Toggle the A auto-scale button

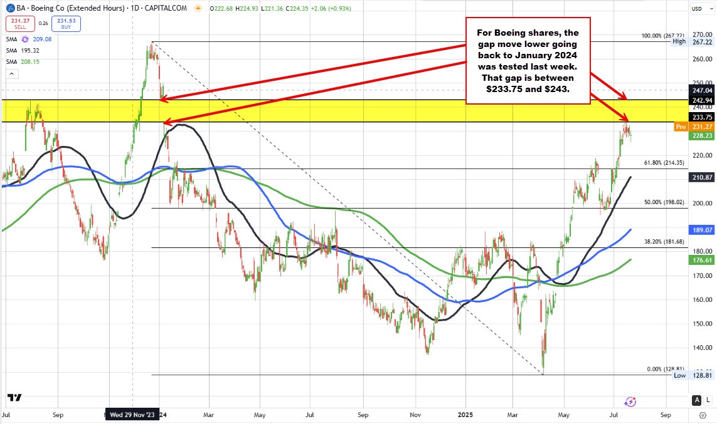pos(697,400)
